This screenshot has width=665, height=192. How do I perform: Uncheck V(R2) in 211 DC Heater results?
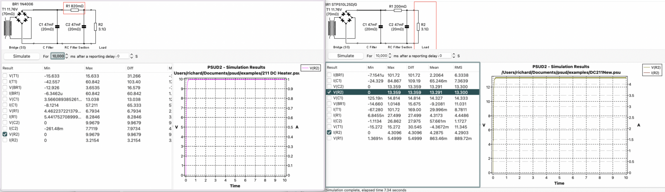[5, 134]
